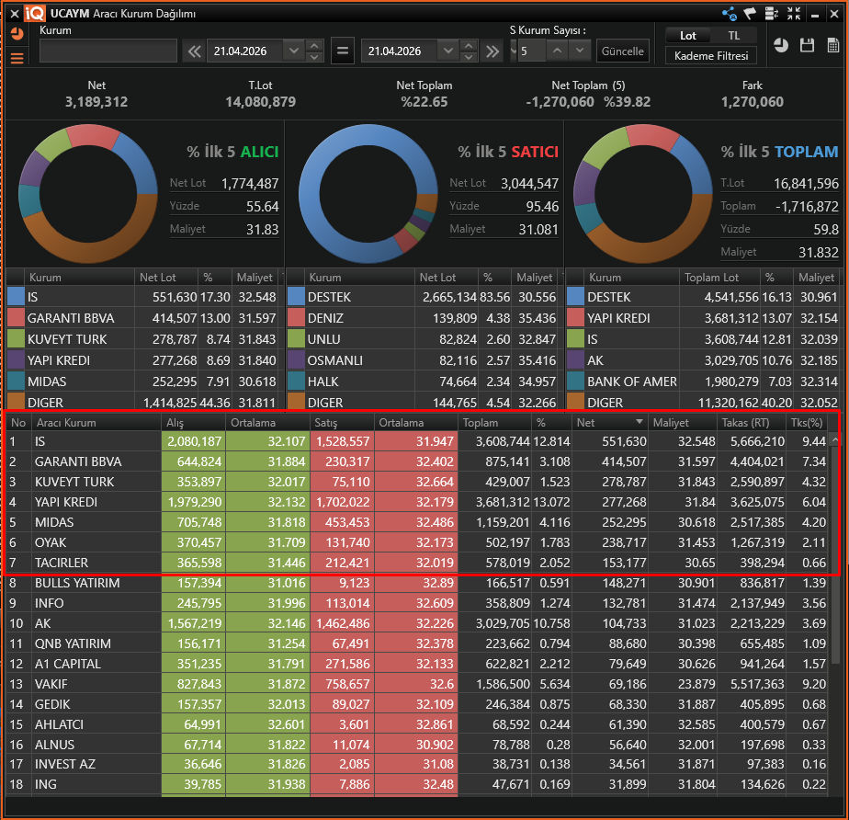The height and width of the screenshot is (820, 849).
Task: Select the BULLS YATIRIM row
Action: click(417, 583)
